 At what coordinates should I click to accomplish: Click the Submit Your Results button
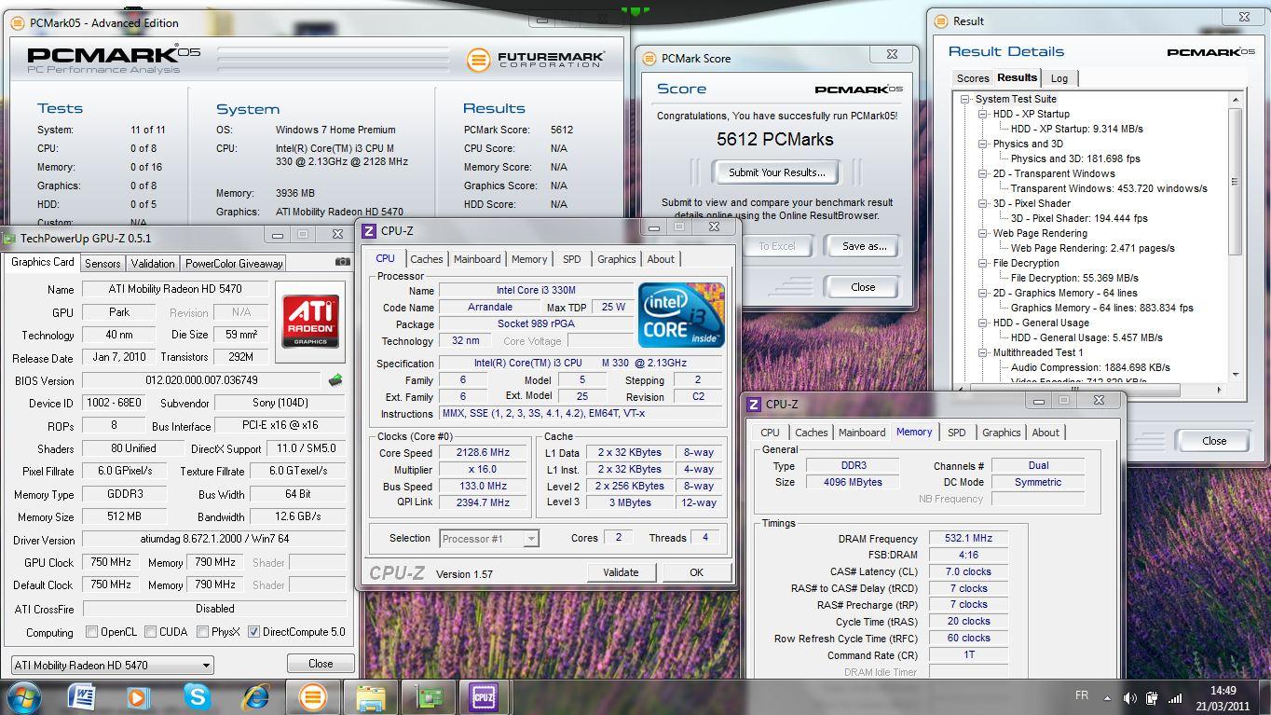tap(776, 172)
